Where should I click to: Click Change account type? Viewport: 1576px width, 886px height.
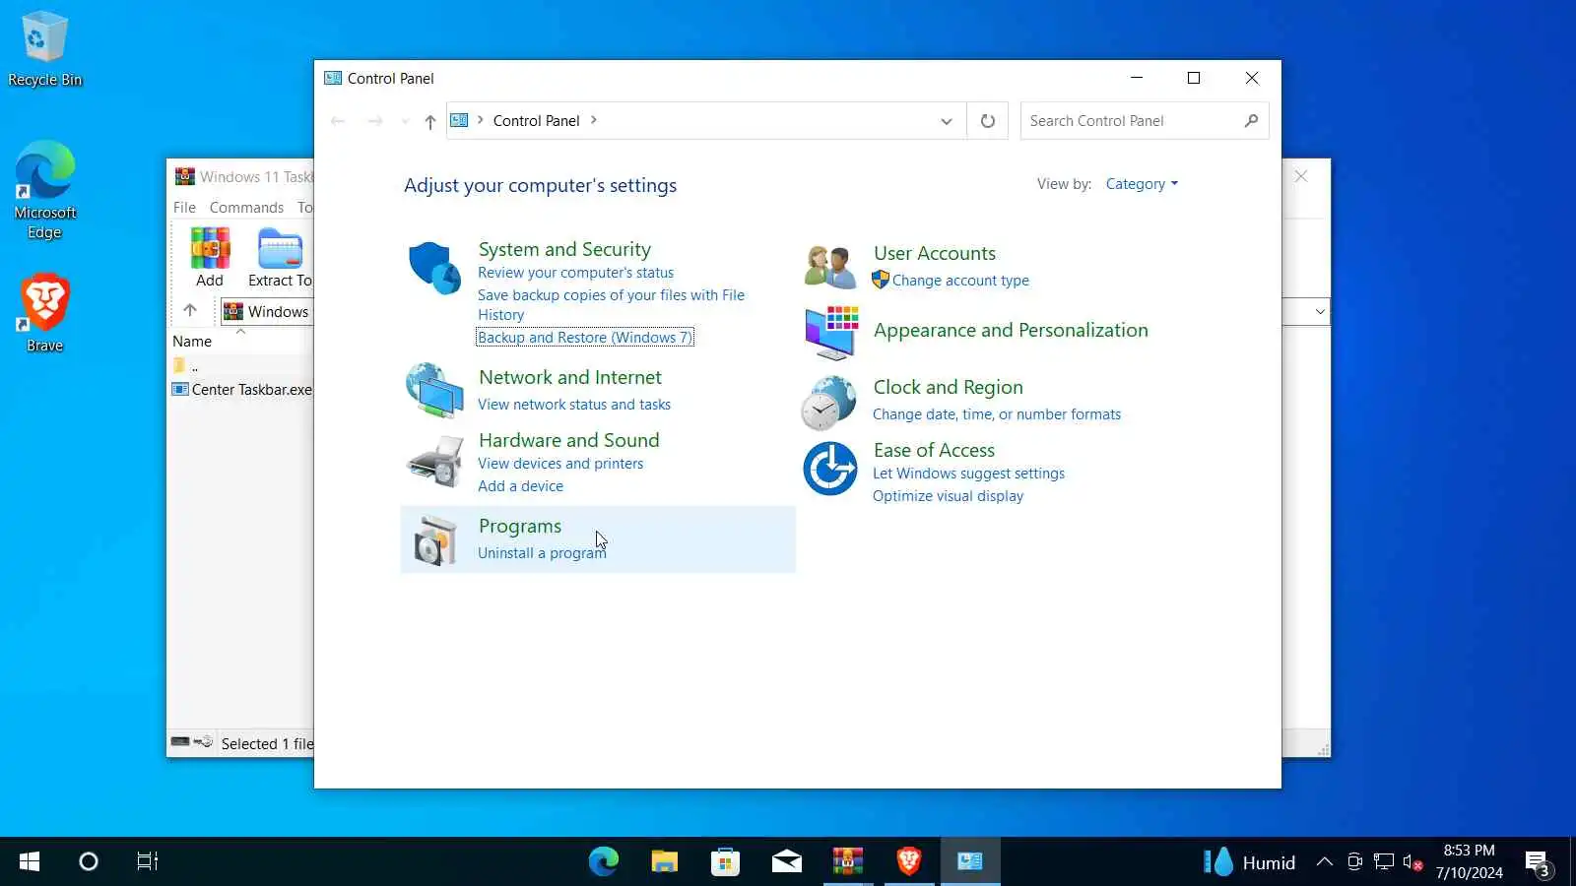tap(960, 281)
